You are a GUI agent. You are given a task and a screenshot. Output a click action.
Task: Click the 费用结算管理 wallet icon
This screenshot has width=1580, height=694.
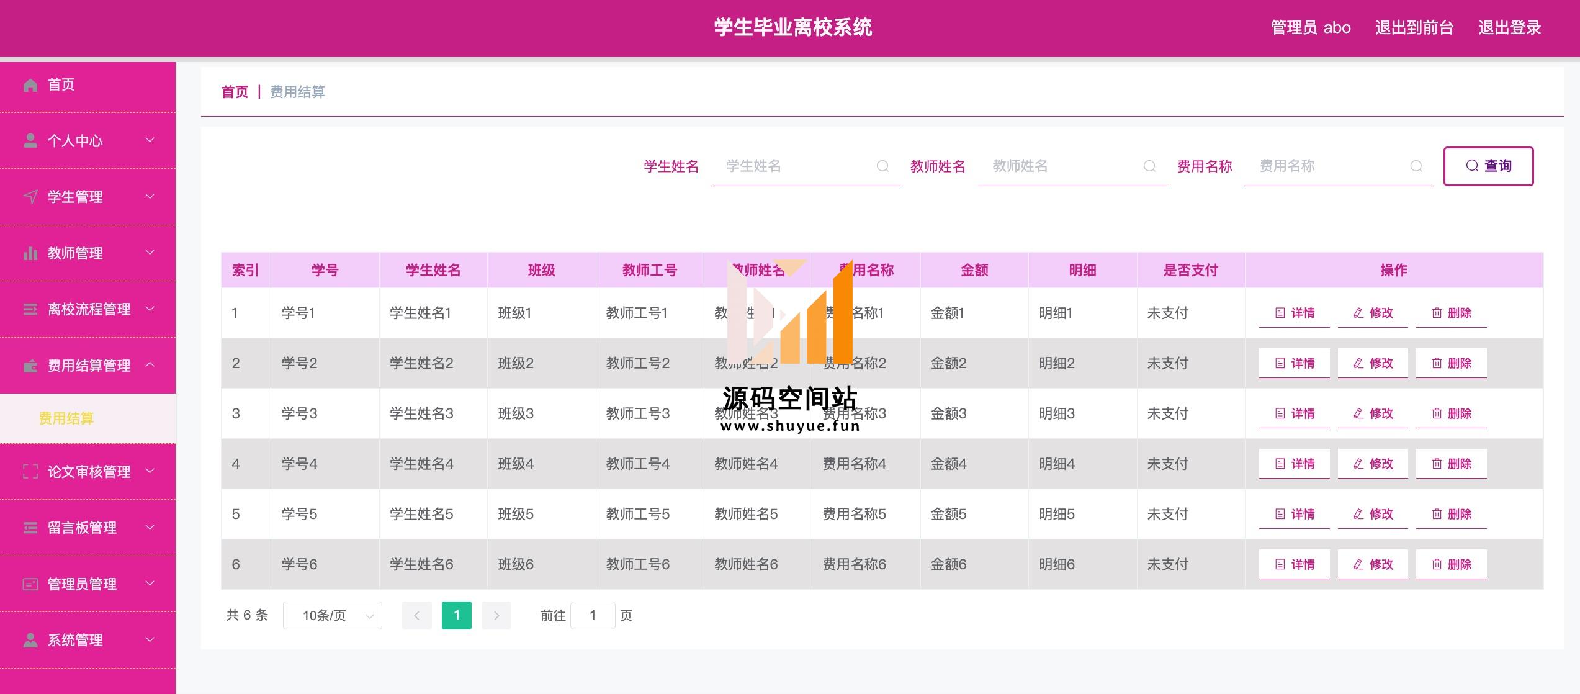30,366
